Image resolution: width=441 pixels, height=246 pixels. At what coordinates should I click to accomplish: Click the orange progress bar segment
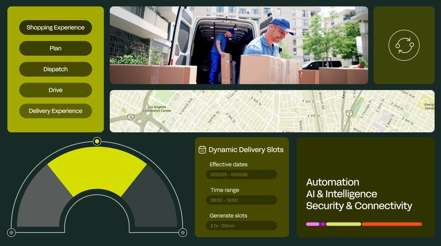point(392,224)
